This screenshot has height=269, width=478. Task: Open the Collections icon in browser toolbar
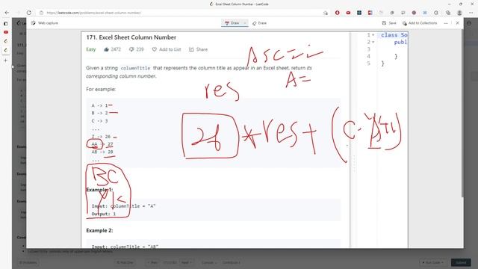pos(448,13)
